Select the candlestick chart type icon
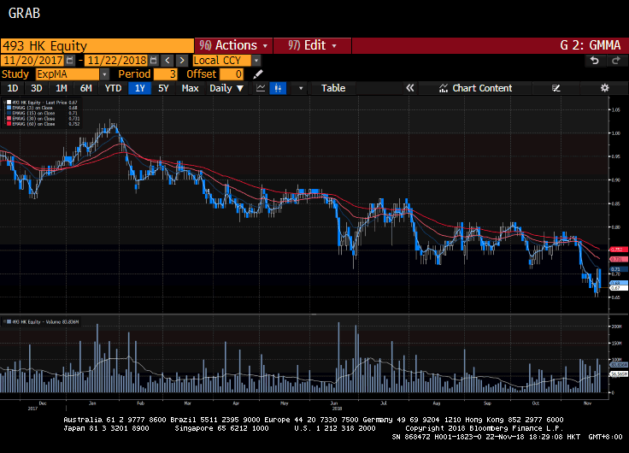Image resolution: width=629 pixels, height=453 pixels. (278, 88)
